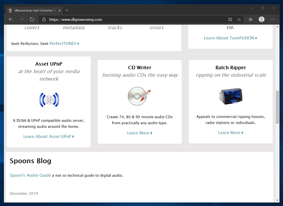The image size is (283, 206).
Task: Add page to favorites with star icon
Action: (239, 20)
